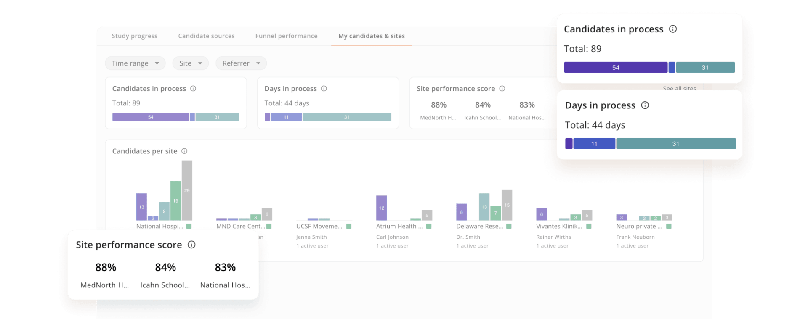Click info icon in small Site performance score card
This screenshot has height=319, width=808.
pyautogui.click(x=502, y=89)
